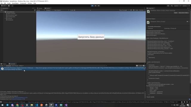Open the Layout dropdown
This screenshot has width=191, height=107.
coord(186,6)
